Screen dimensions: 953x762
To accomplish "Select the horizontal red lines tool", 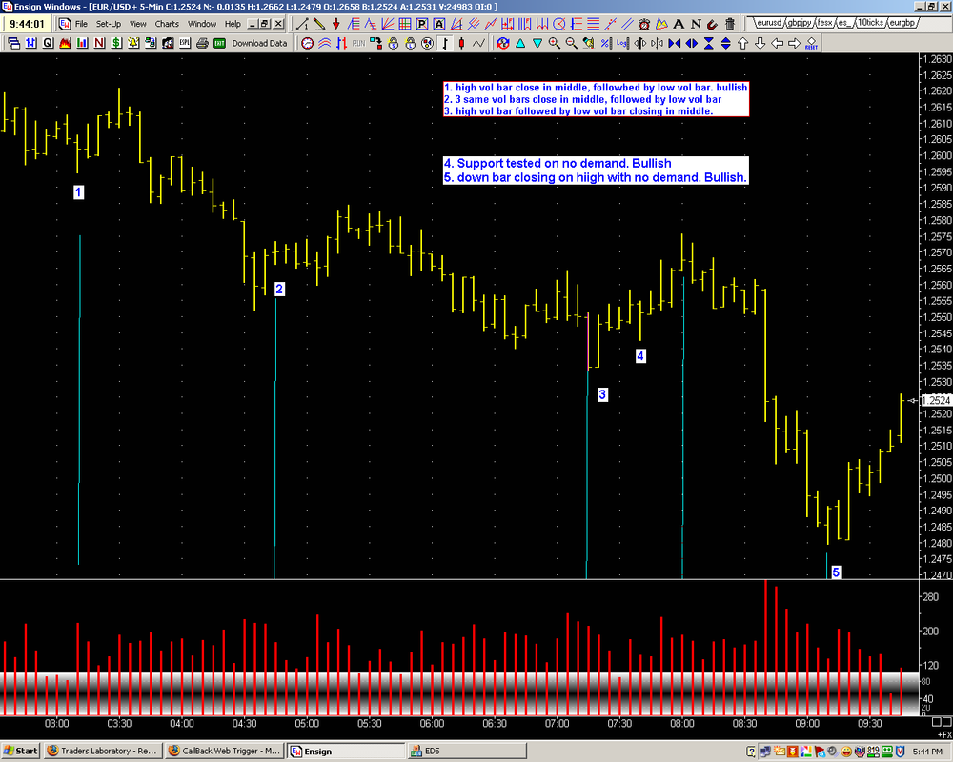I will (x=594, y=25).
